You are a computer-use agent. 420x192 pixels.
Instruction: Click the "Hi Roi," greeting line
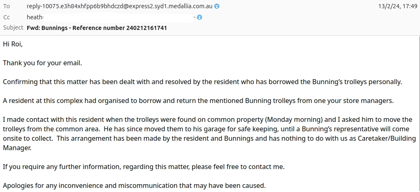pos(13,44)
